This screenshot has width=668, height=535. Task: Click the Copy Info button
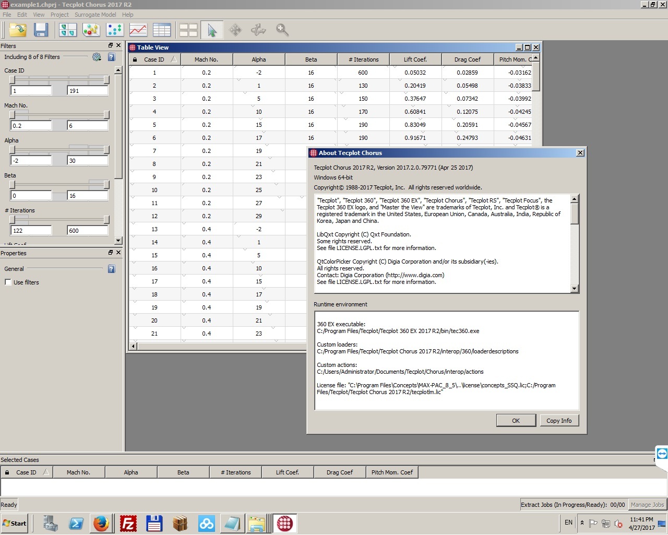pyautogui.click(x=559, y=421)
